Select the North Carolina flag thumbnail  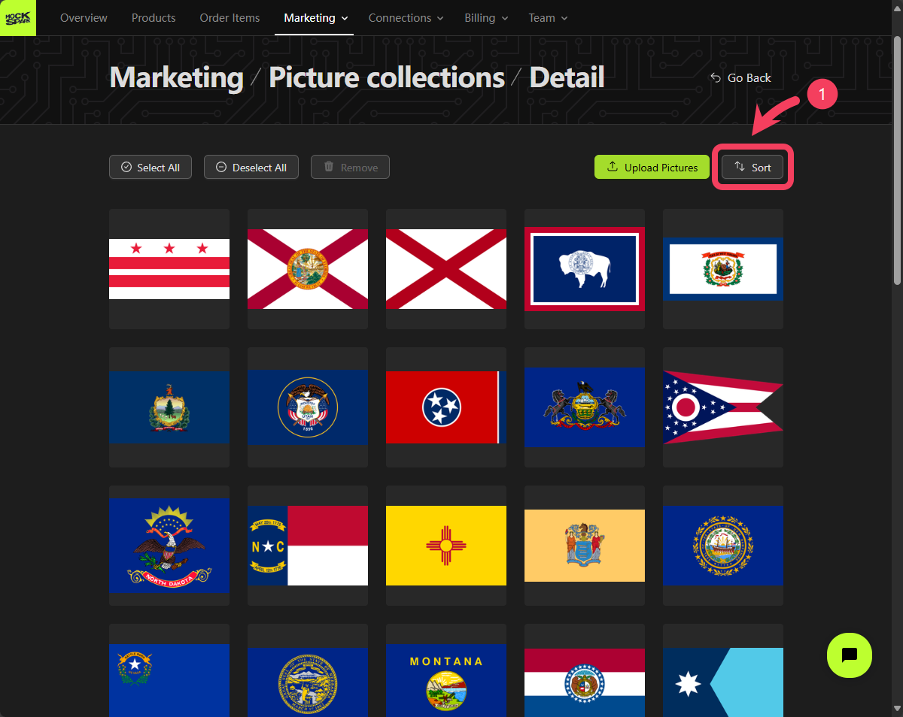coord(308,546)
